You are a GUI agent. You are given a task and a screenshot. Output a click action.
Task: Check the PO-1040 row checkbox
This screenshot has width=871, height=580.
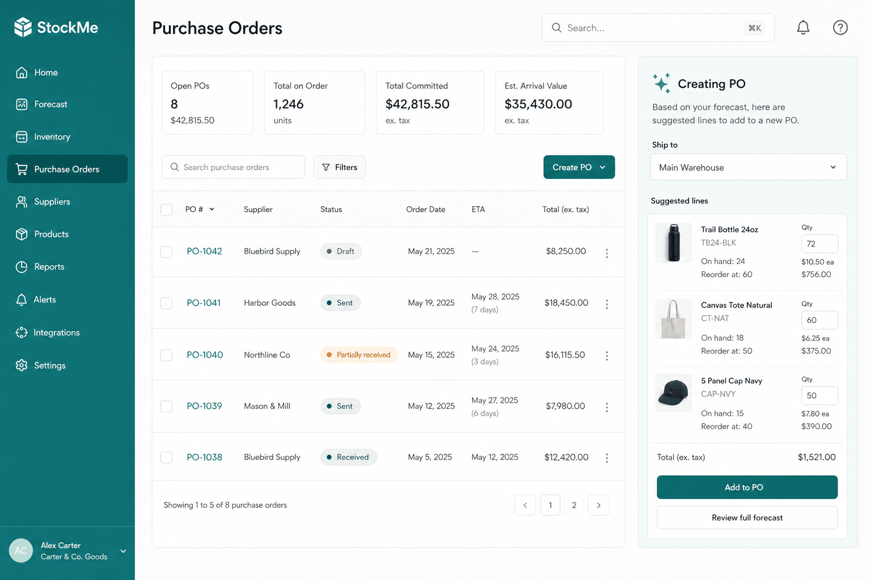166,355
